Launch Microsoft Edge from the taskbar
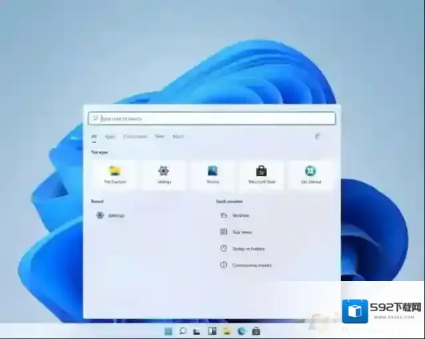Screen dimensions: 425x339 [241, 330]
